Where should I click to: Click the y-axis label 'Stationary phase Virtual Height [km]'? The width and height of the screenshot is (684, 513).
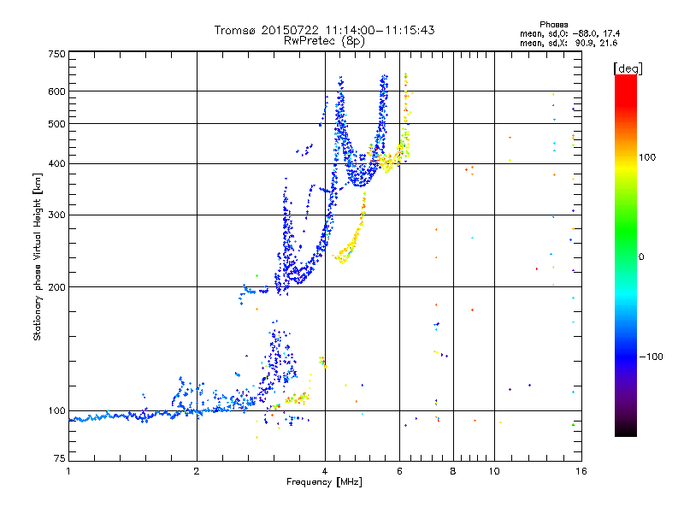coord(38,257)
